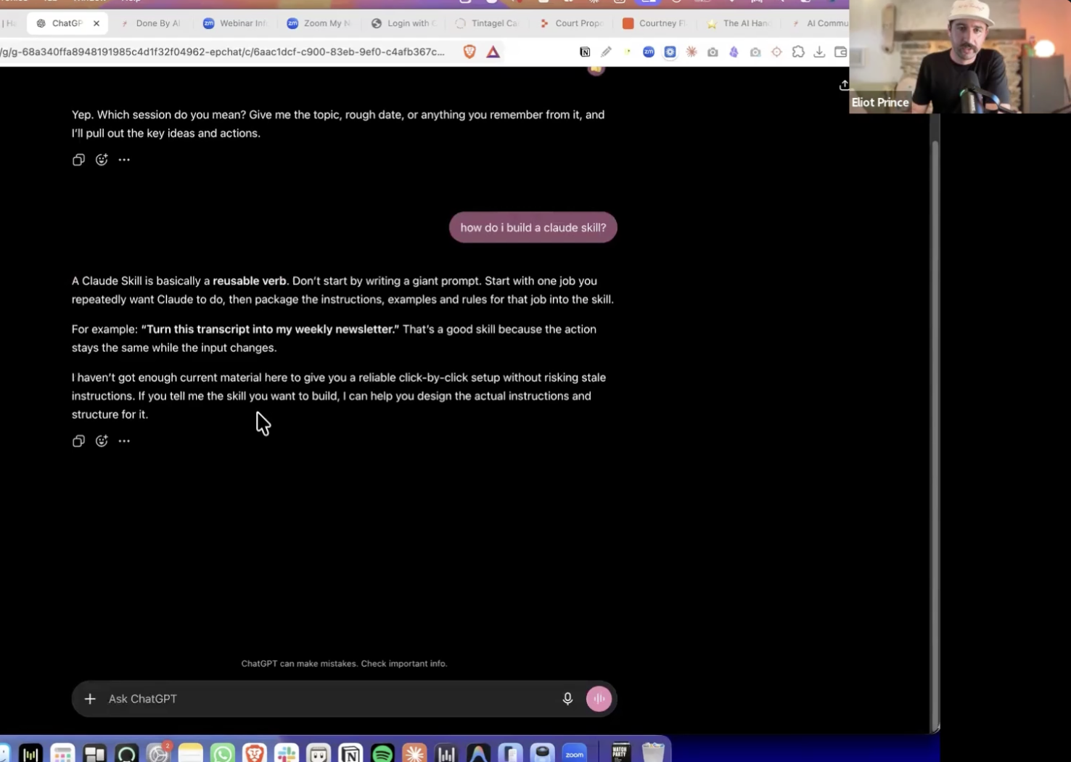Click the Eliot Prince video thumbnail
Image resolution: width=1071 pixels, height=762 pixels.
(960, 57)
